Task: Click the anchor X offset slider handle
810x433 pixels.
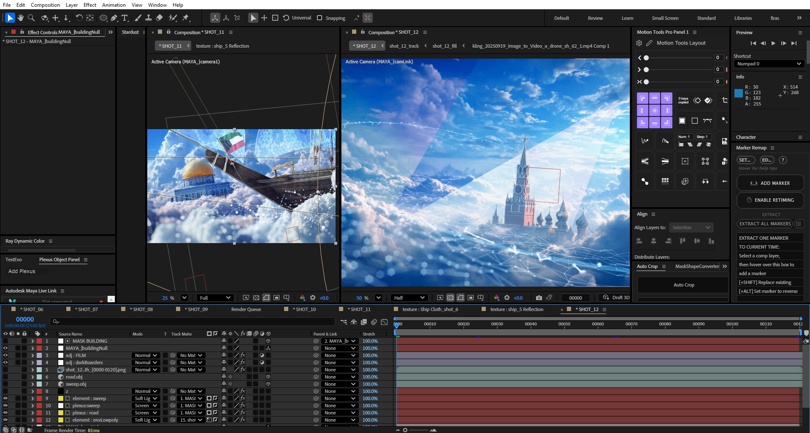Action: pyautogui.click(x=646, y=58)
